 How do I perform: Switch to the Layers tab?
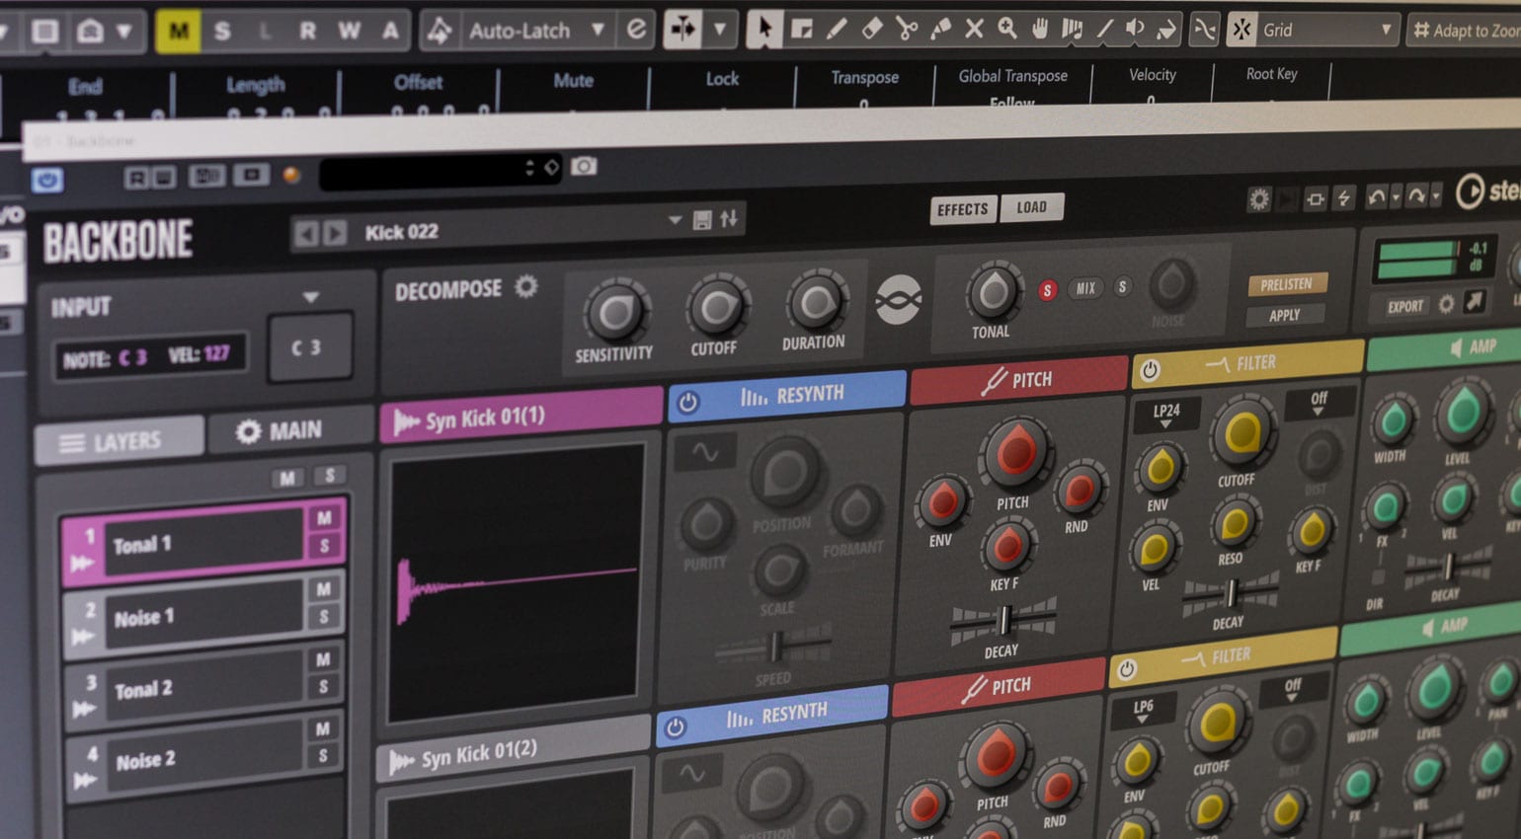coord(120,441)
